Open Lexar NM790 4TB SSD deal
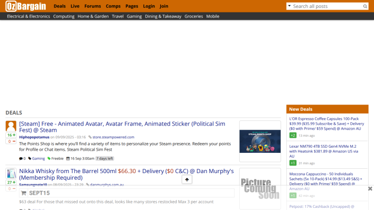Image resolution: width=374 pixels, height=210 pixels. [x=324, y=152]
